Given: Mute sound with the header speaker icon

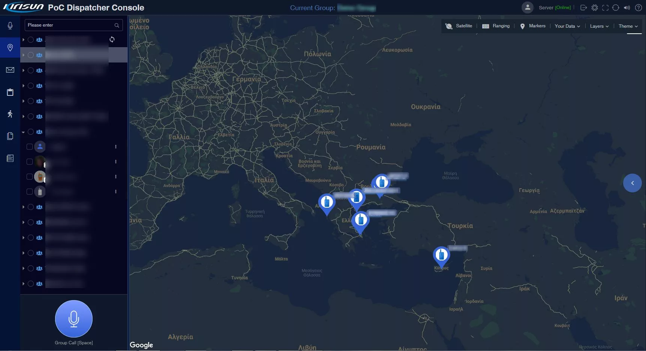Looking at the screenshot, I should pos(627,7).
